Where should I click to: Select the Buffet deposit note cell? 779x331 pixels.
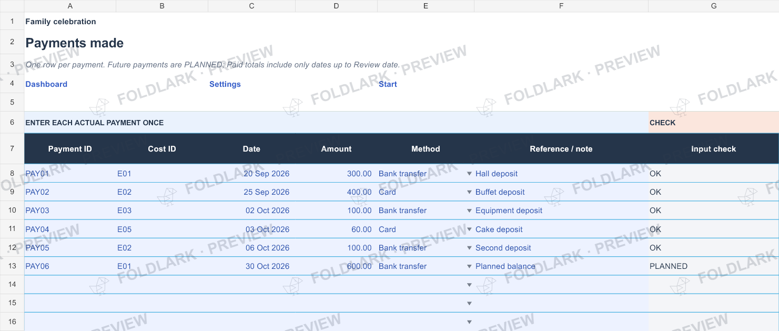click(561, 192)
